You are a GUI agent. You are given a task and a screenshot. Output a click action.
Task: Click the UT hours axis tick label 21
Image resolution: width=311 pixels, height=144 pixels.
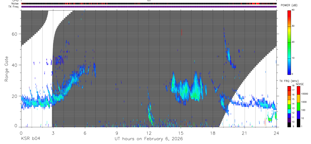[x=245, y=133]
